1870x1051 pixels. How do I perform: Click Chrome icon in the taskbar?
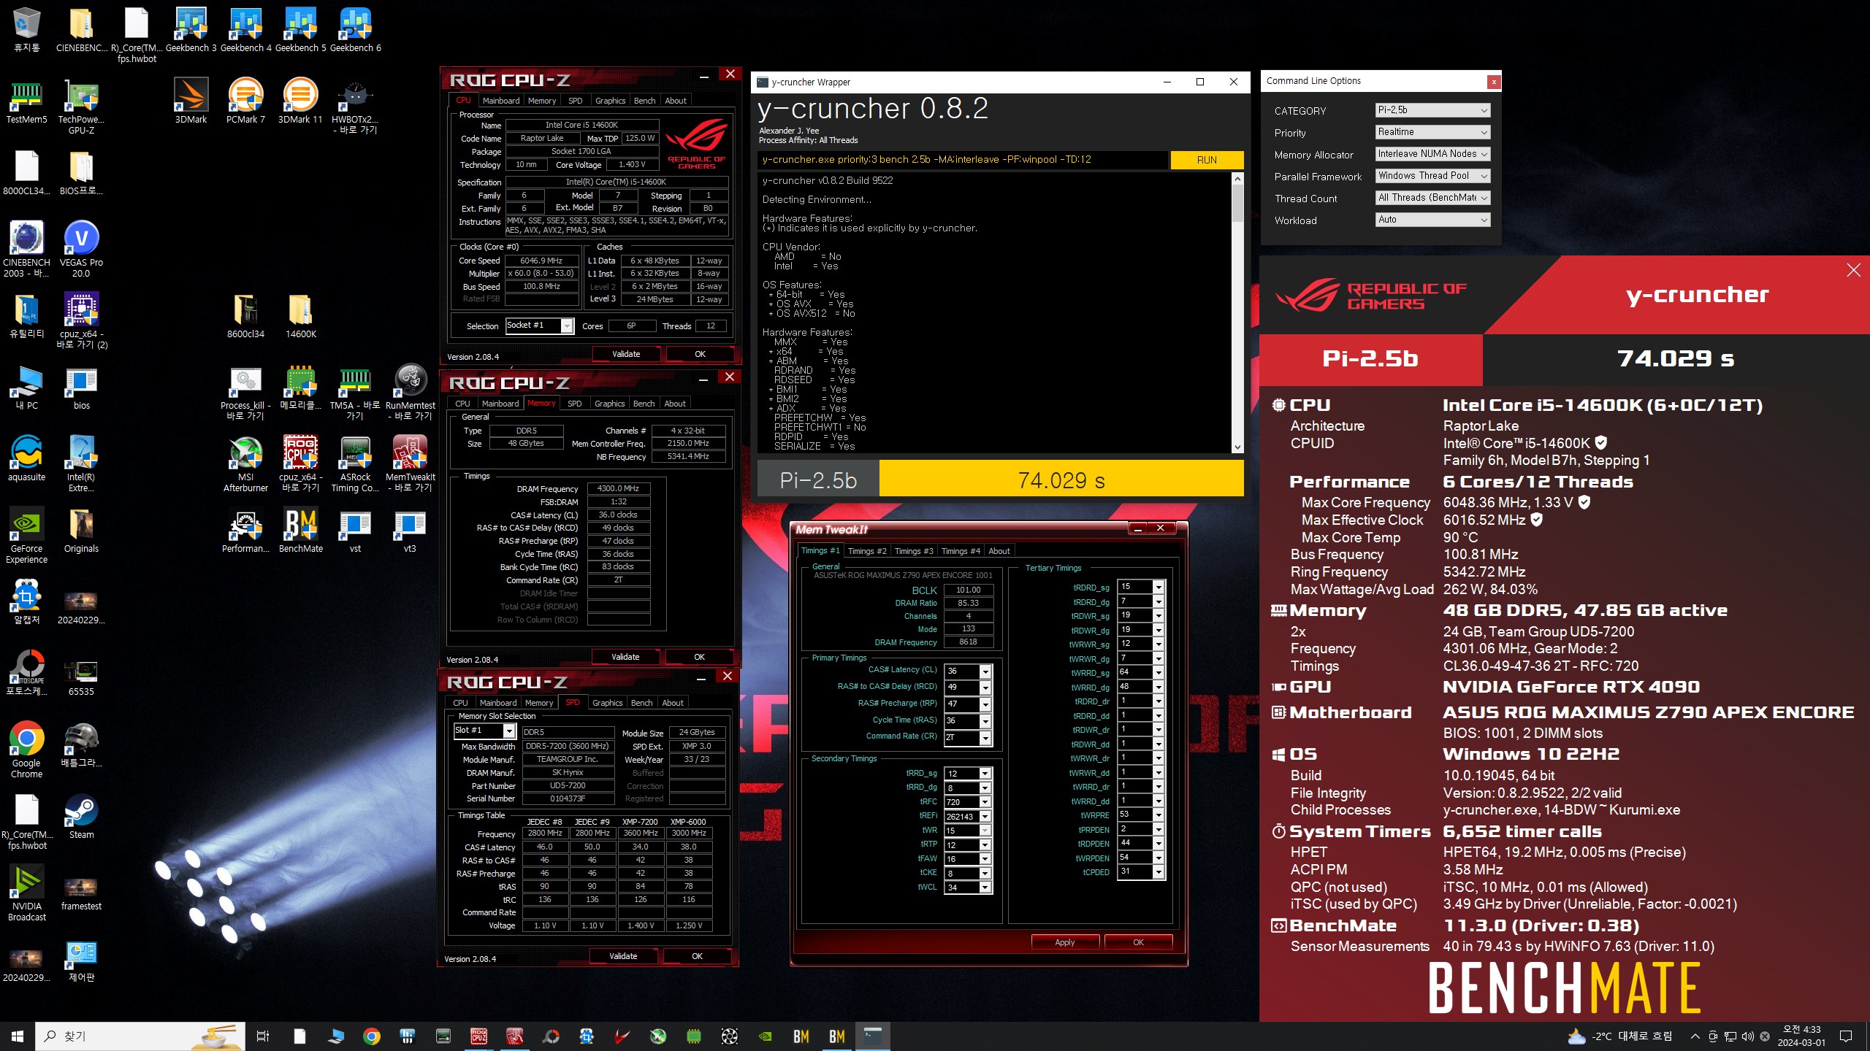372,1036
